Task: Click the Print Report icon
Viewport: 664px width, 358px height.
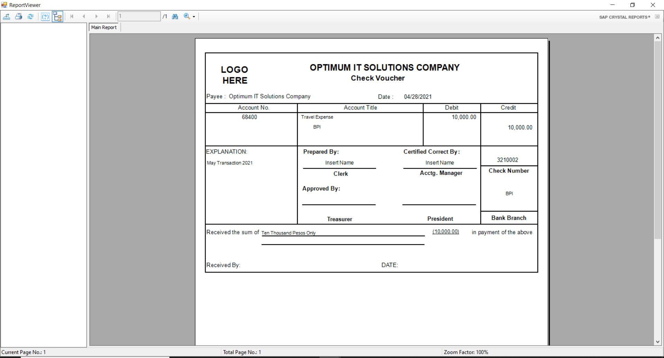Action: 19,16
